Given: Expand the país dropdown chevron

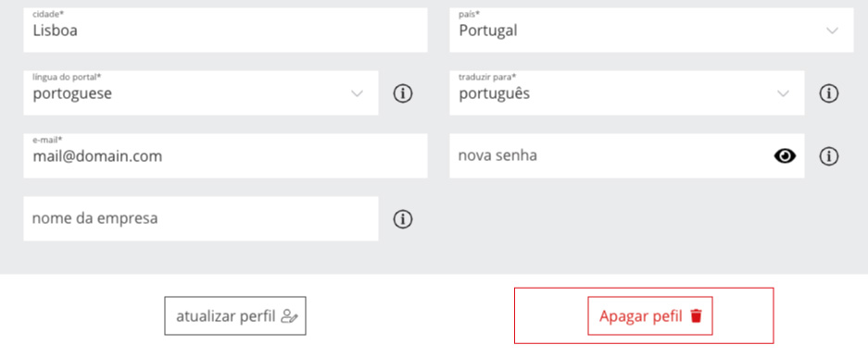Looking at the screenshot, I should pos(832,31).
